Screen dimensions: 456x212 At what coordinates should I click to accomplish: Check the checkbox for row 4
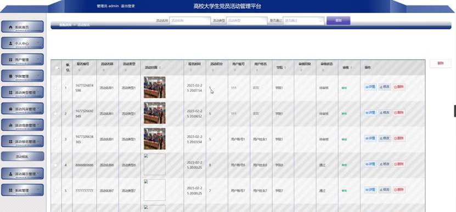56,165
